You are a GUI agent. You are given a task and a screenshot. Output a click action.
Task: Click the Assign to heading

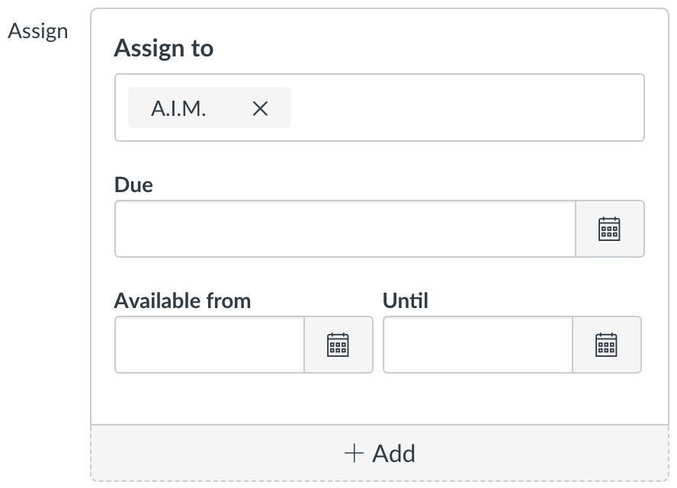(163, 49)
